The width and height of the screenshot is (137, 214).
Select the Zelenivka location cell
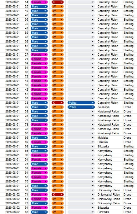(x=110, y=107)
